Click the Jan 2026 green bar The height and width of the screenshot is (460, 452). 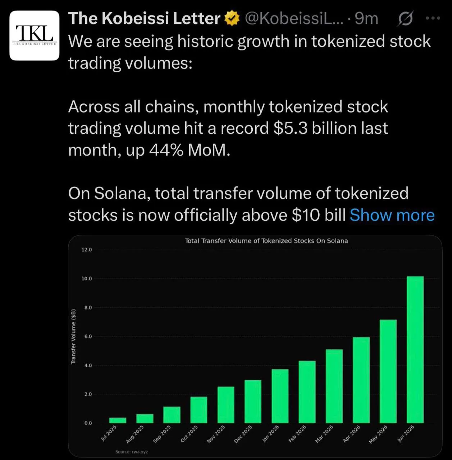pos(280,396)
